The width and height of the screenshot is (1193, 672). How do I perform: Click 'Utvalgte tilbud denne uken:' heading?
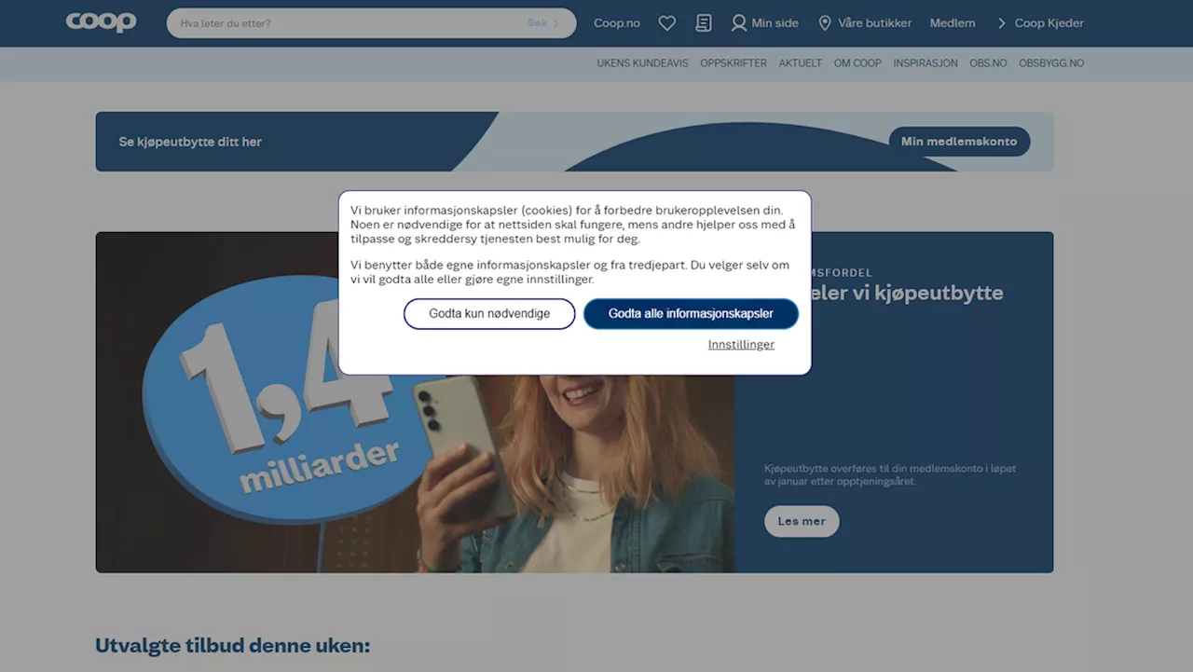tap(232, 645)
